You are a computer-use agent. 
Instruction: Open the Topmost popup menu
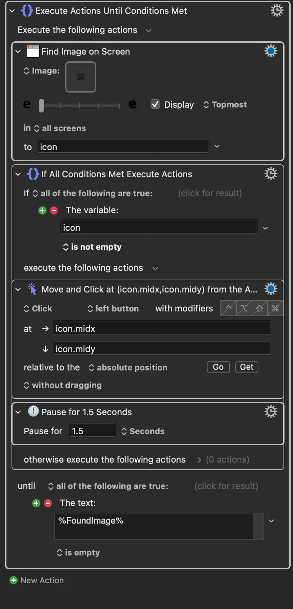pyautogui.click(x=225, y=105)
